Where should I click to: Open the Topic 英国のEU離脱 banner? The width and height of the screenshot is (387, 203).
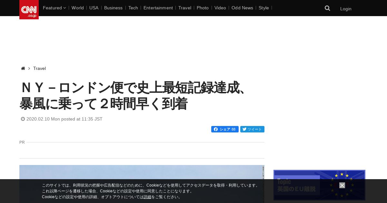coord(319,185)
